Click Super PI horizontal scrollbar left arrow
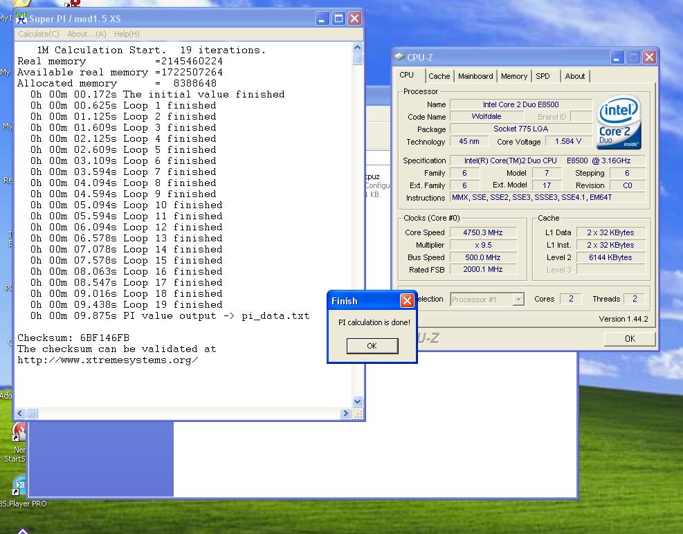 20,414
